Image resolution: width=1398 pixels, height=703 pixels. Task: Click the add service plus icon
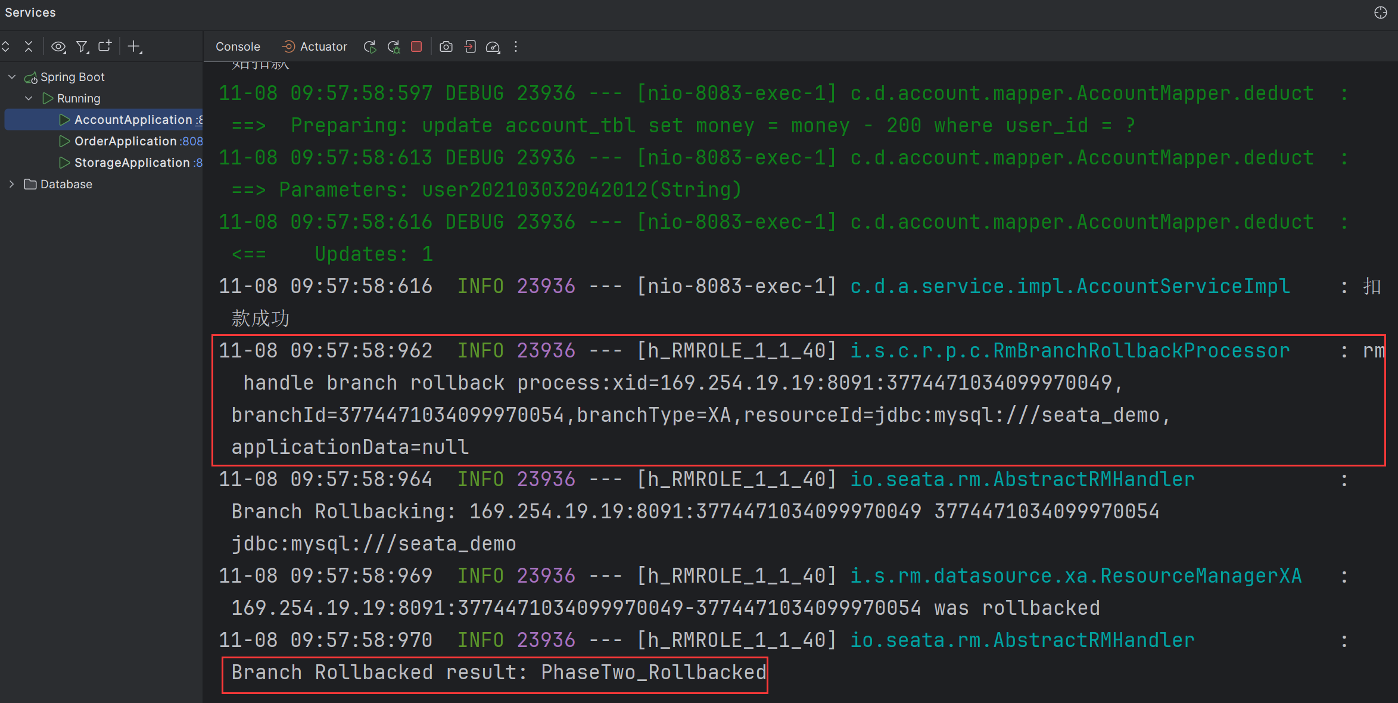tap(135, 46)
